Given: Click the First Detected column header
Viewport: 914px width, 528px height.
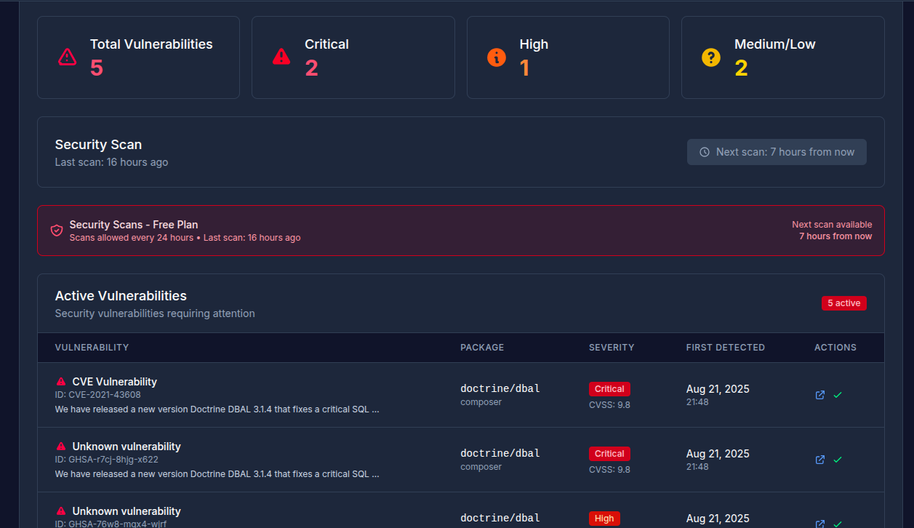Looking at the screenshot, I should [725, 348].
